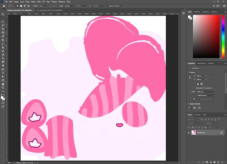Select the Crop tool

click(3, 29)
